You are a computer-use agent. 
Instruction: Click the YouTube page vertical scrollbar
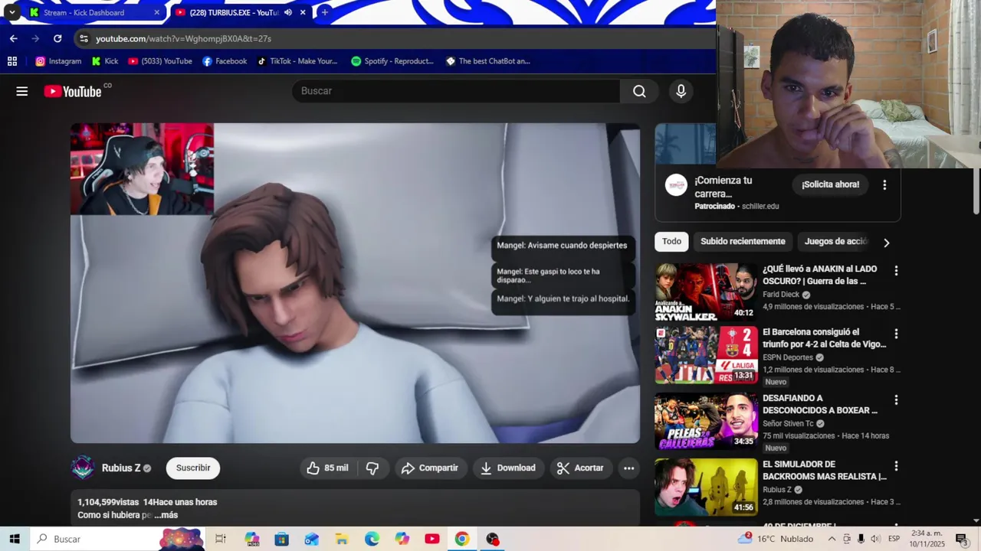(x=976, y=191)
